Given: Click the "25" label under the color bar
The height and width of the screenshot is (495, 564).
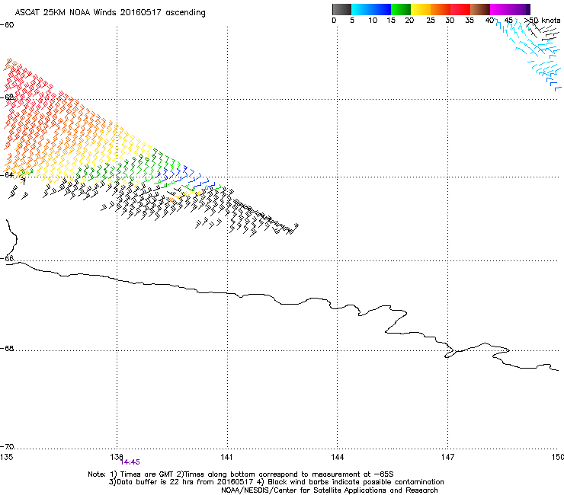Looking at the screenshot, I should (x=431, y=21).
